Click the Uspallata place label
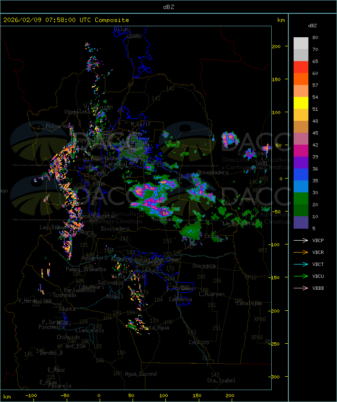The image size is (337, 402). point(77,112)
